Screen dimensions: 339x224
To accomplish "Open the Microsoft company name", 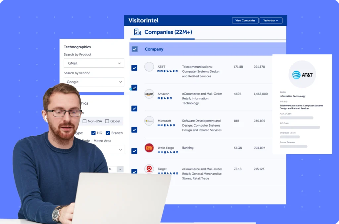I will pos(164,121).
